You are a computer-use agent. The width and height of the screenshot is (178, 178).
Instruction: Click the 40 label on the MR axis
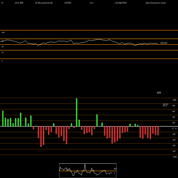pos(173,117)
